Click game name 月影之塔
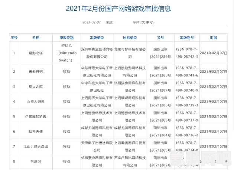 (36, 53)
